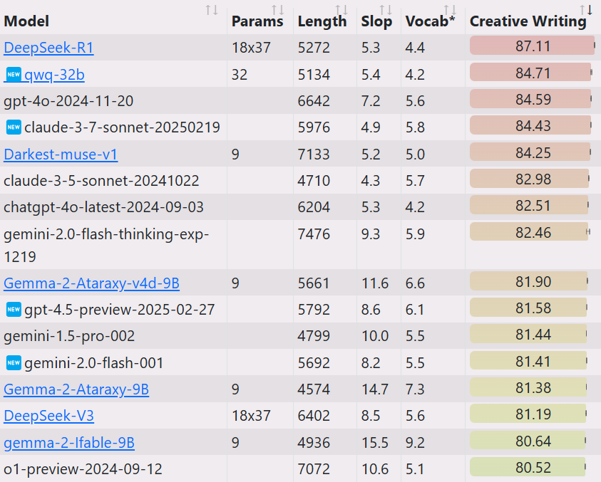Open the Darkest-muse-v1 link
Viewport: 601px width, 482px height.
tap(61, 154)
